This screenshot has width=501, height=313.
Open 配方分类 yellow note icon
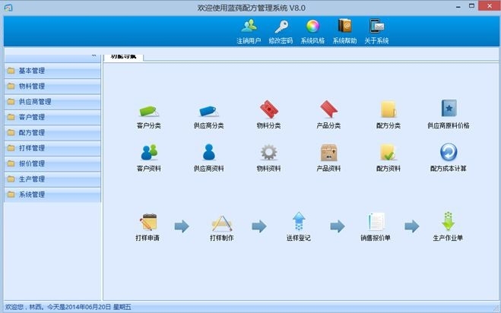tap(388, 109)
